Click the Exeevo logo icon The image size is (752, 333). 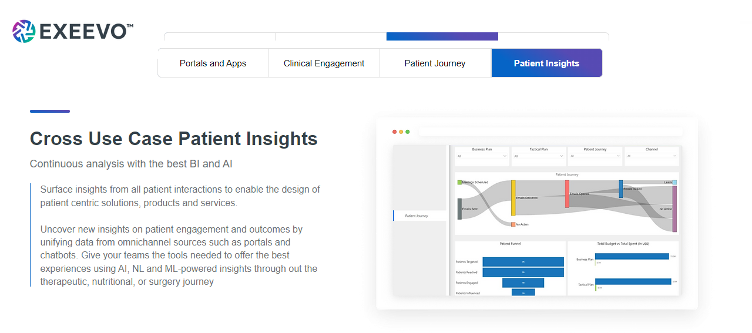pyautogui.click(x=24, y=32)
